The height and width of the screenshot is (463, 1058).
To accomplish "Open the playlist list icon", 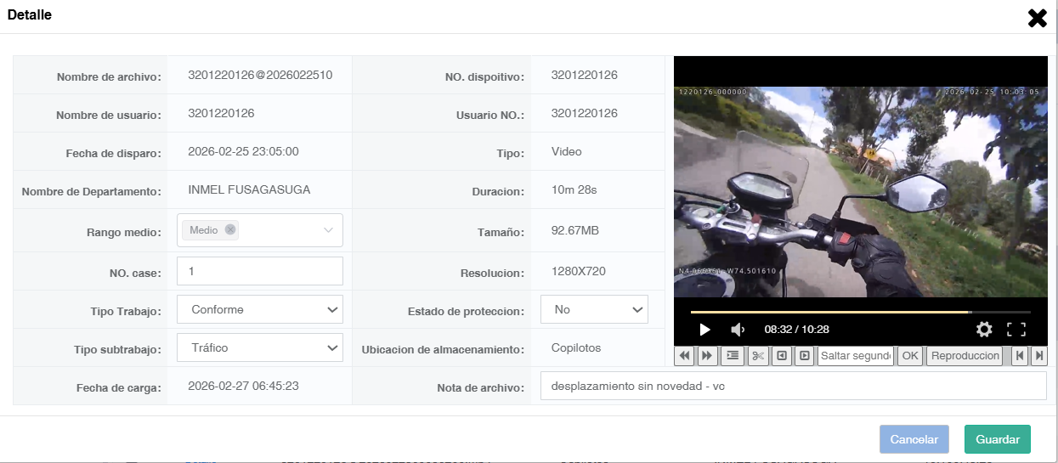I will click(733, 356).
